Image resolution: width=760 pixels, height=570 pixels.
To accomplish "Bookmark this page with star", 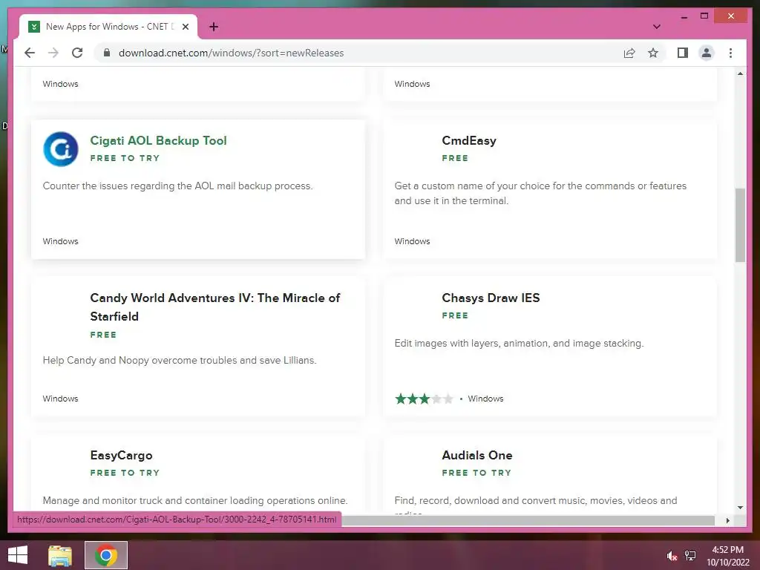I will pos(653,53).
